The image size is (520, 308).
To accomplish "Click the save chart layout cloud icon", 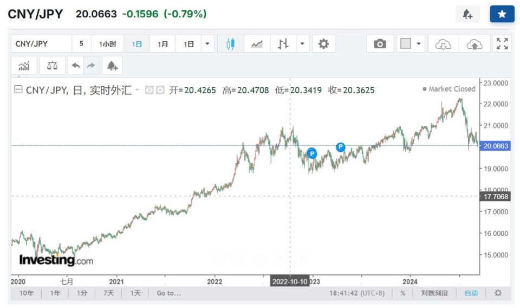I will coord(474,44).
